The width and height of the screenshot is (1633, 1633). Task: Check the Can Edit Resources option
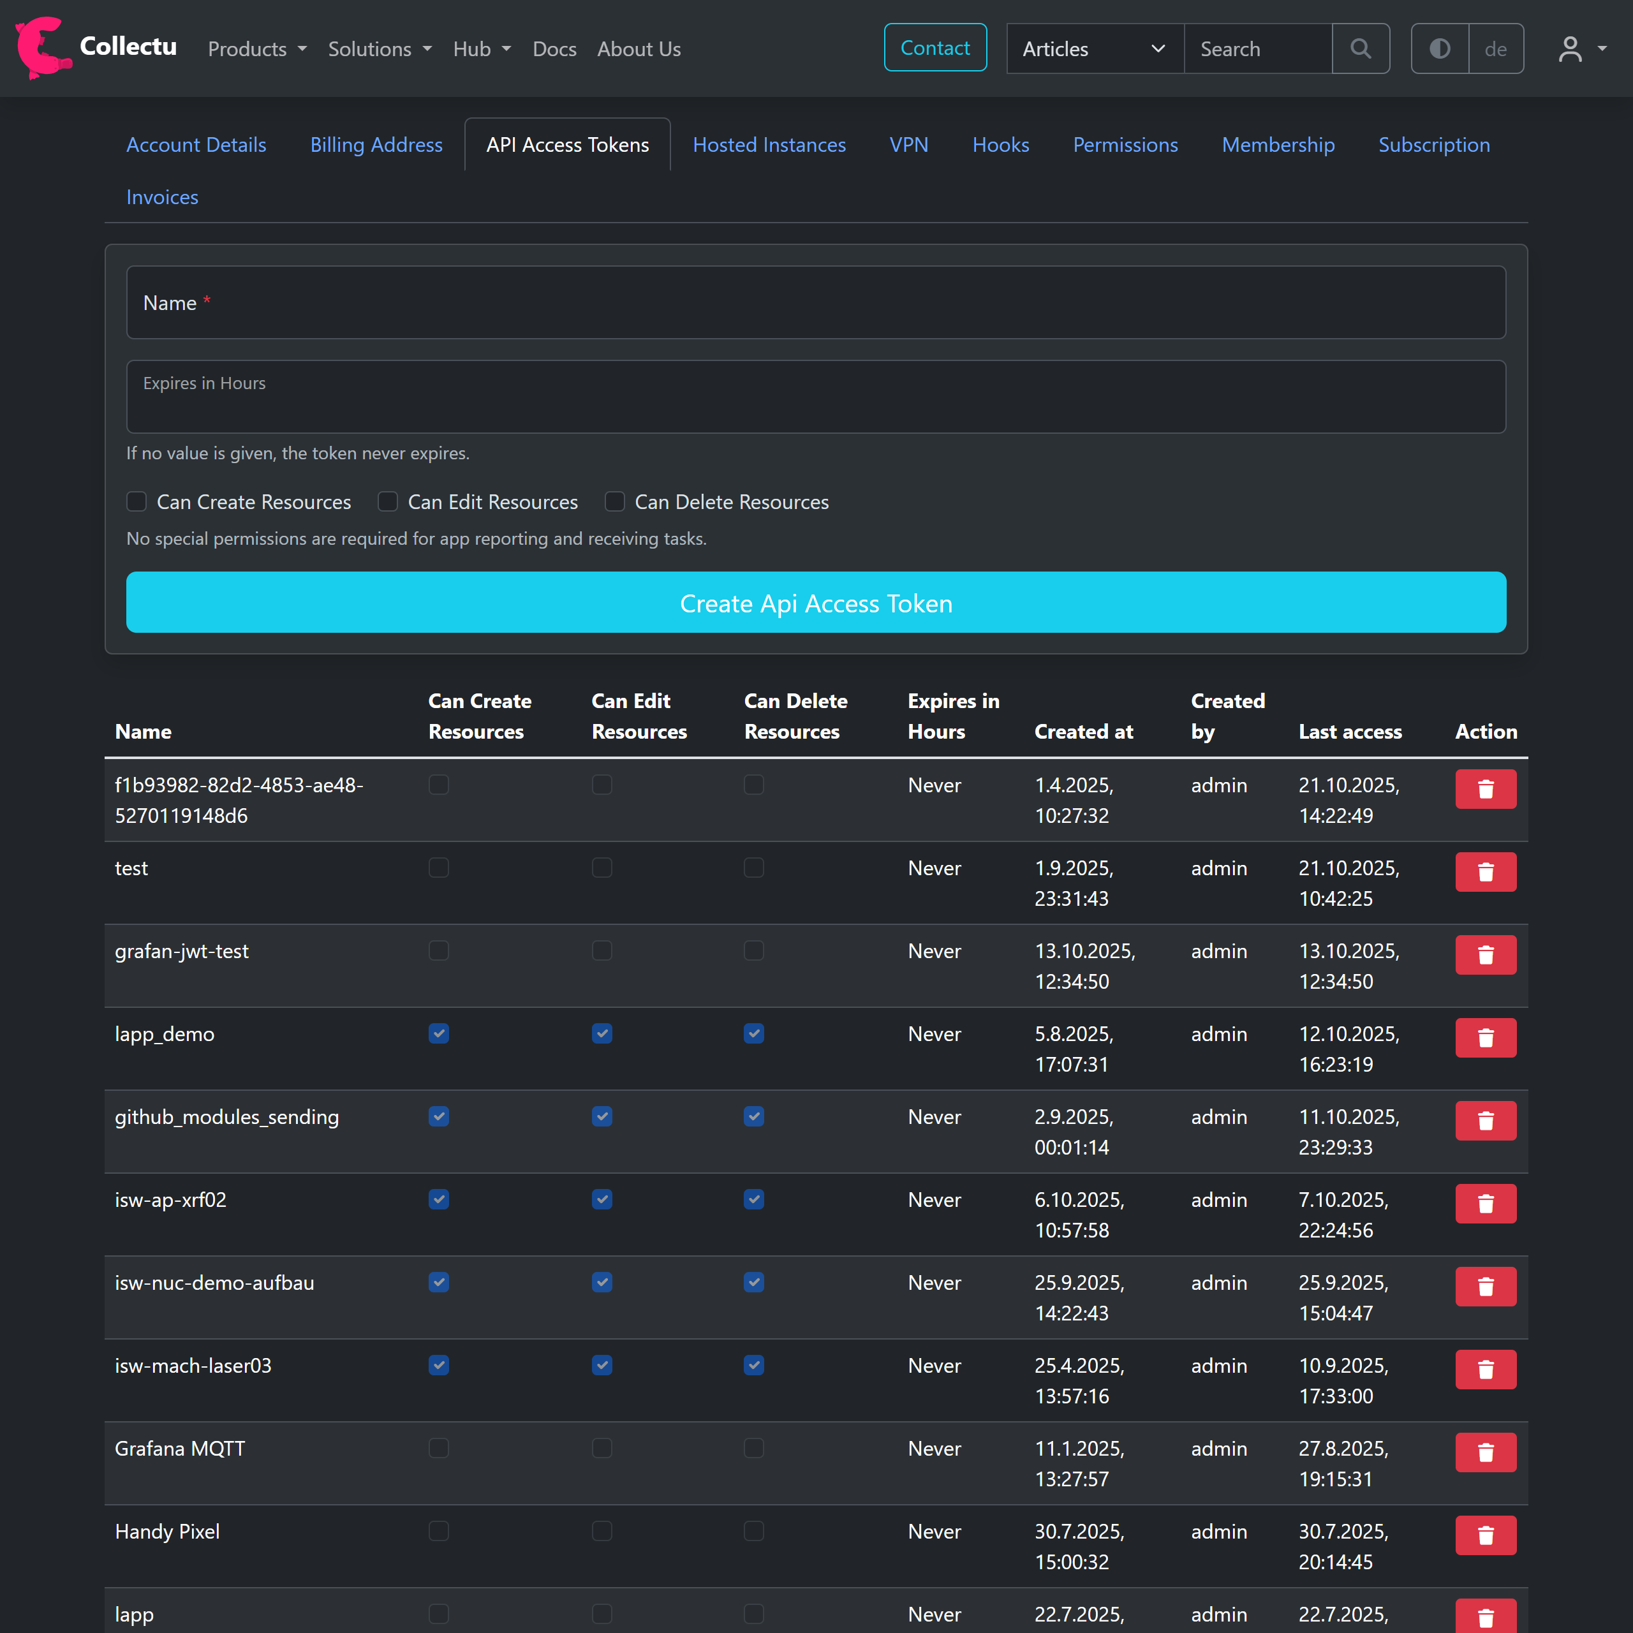(388, 502)
